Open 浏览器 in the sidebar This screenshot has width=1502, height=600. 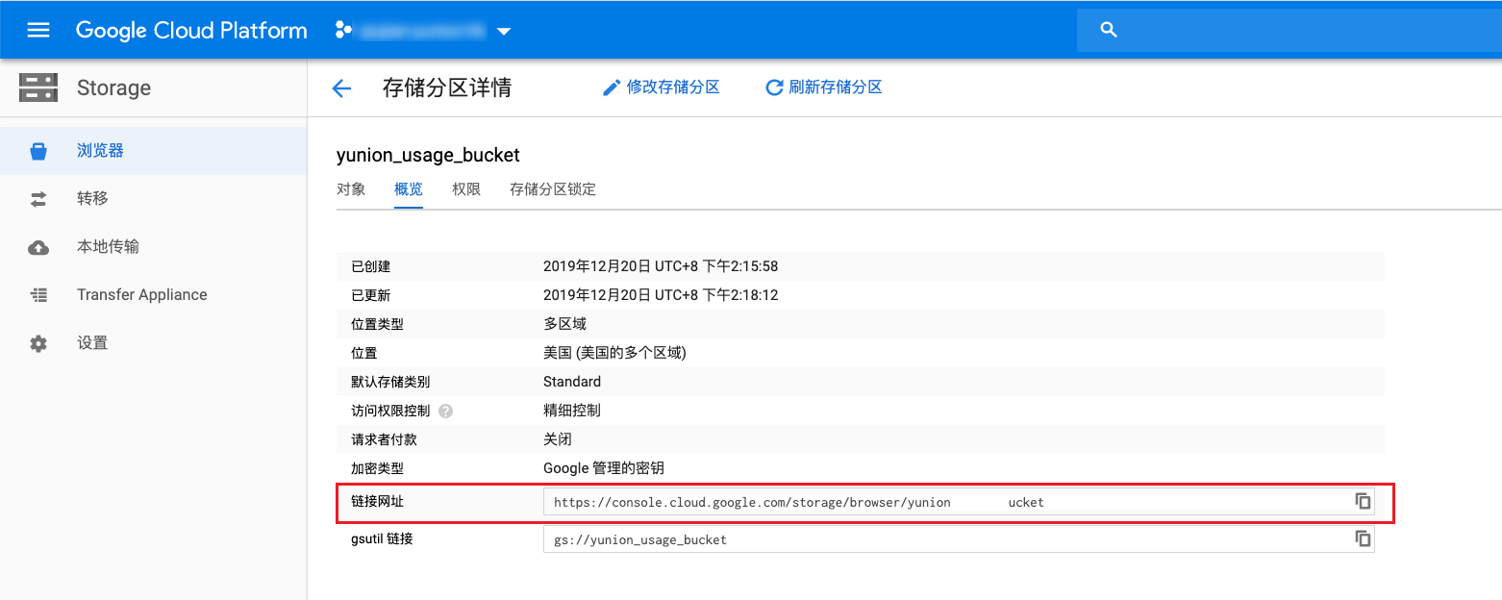(x=100, y=151)
